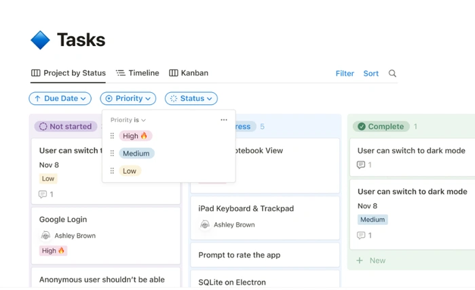Image resolution: width=475 pixels, height=290 pixels.
Task: Select the Medium priority option
Action: point(136,153)
